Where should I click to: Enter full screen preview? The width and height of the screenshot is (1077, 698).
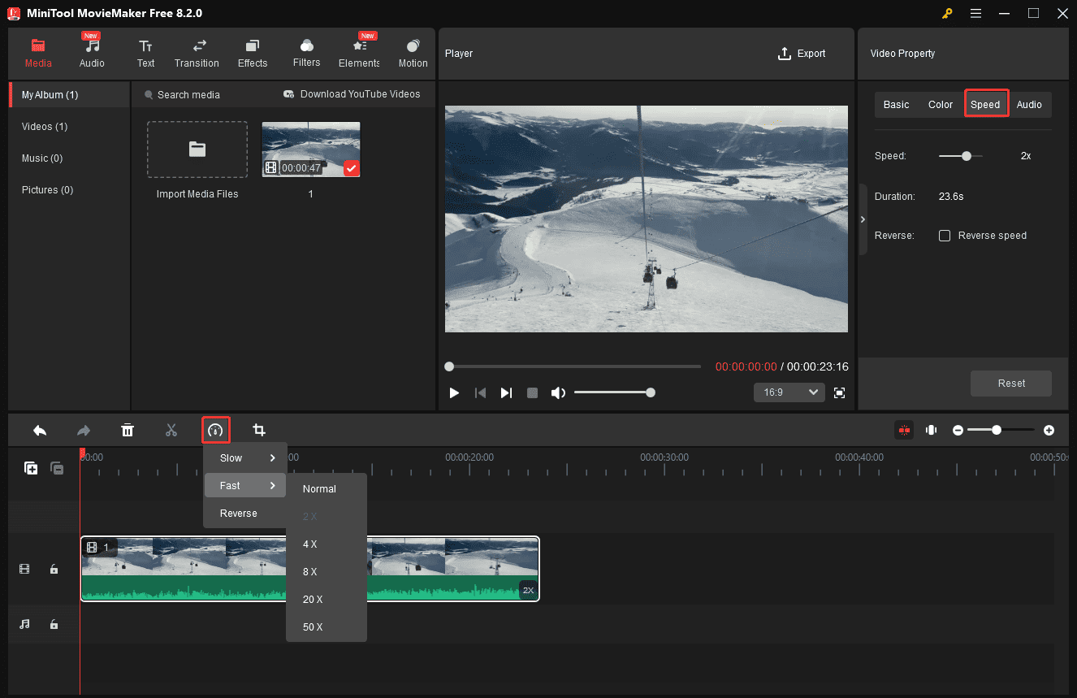click(x=840, y=393)
